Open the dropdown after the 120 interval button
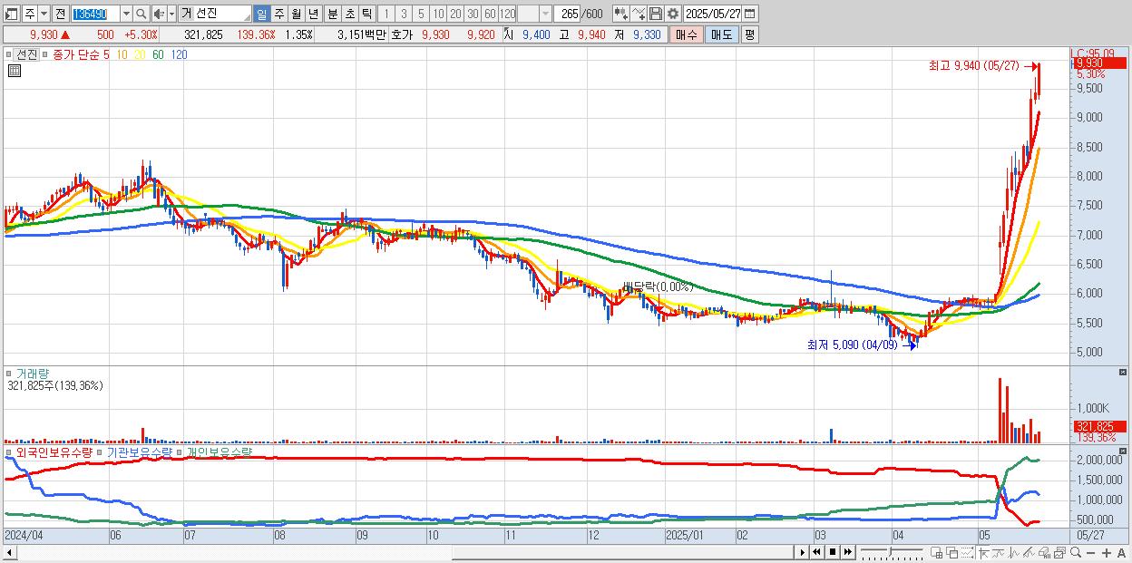The image size is (1132, 563). click(545, 14)
